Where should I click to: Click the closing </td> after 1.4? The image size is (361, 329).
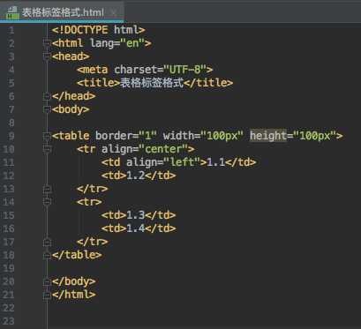pyautogui.click(x=161, y=228)
